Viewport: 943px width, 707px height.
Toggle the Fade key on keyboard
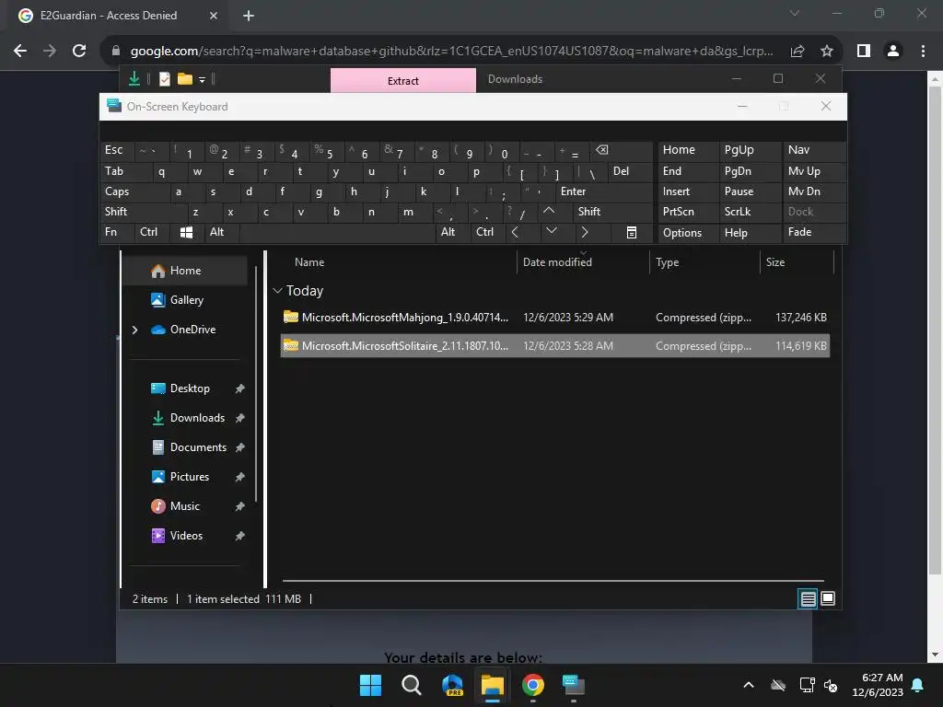point(814,233)
